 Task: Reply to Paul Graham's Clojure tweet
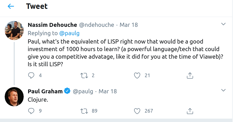[31, 111]
